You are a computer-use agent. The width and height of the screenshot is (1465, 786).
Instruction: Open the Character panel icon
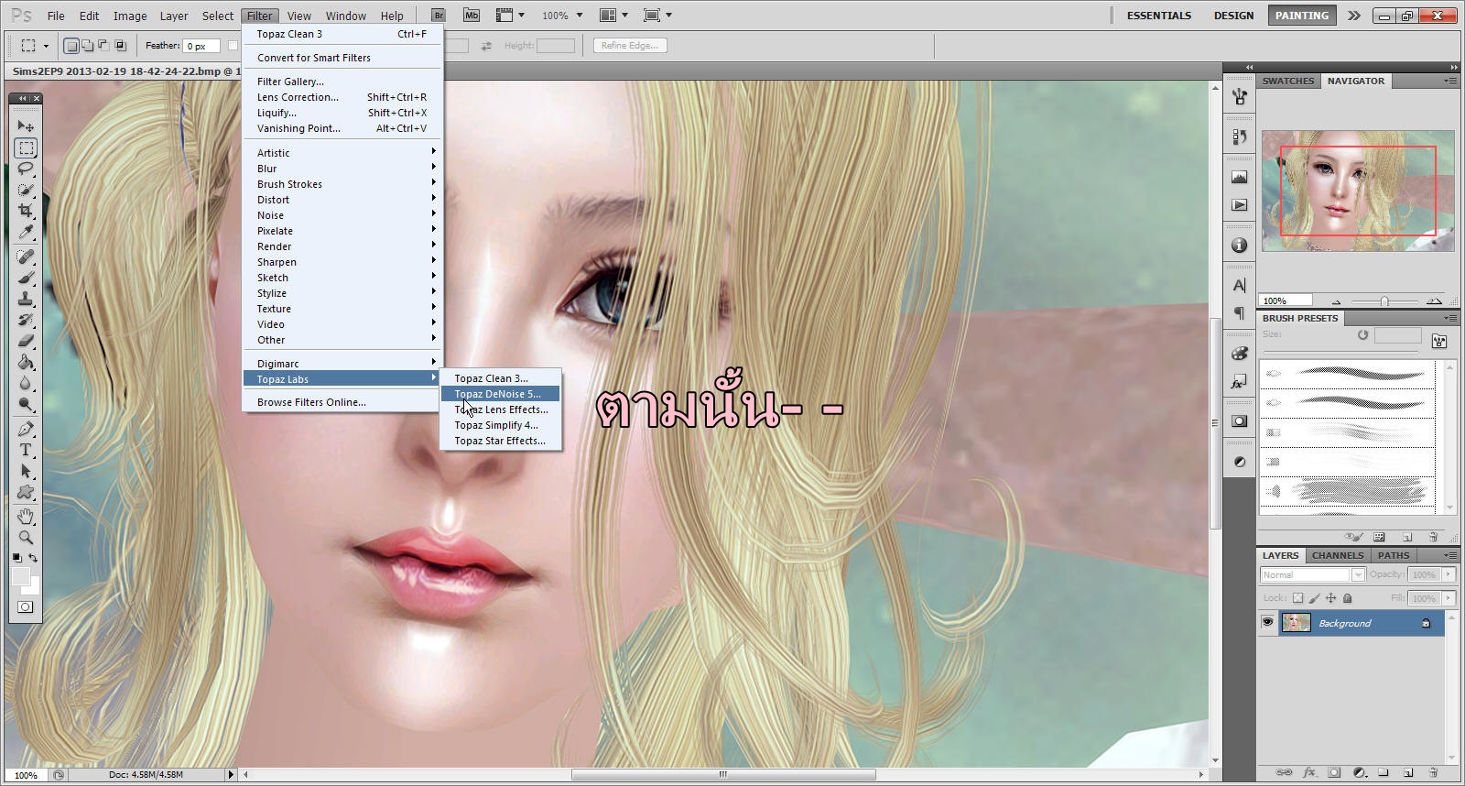[1240, 286]
